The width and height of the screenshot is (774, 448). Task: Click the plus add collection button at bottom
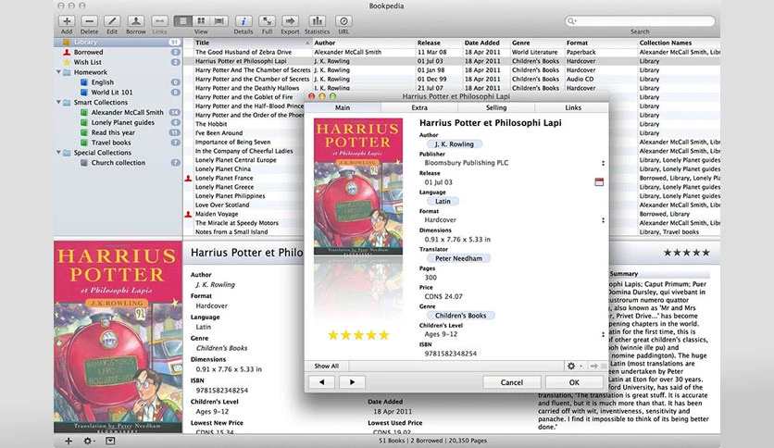coord(69,442)
